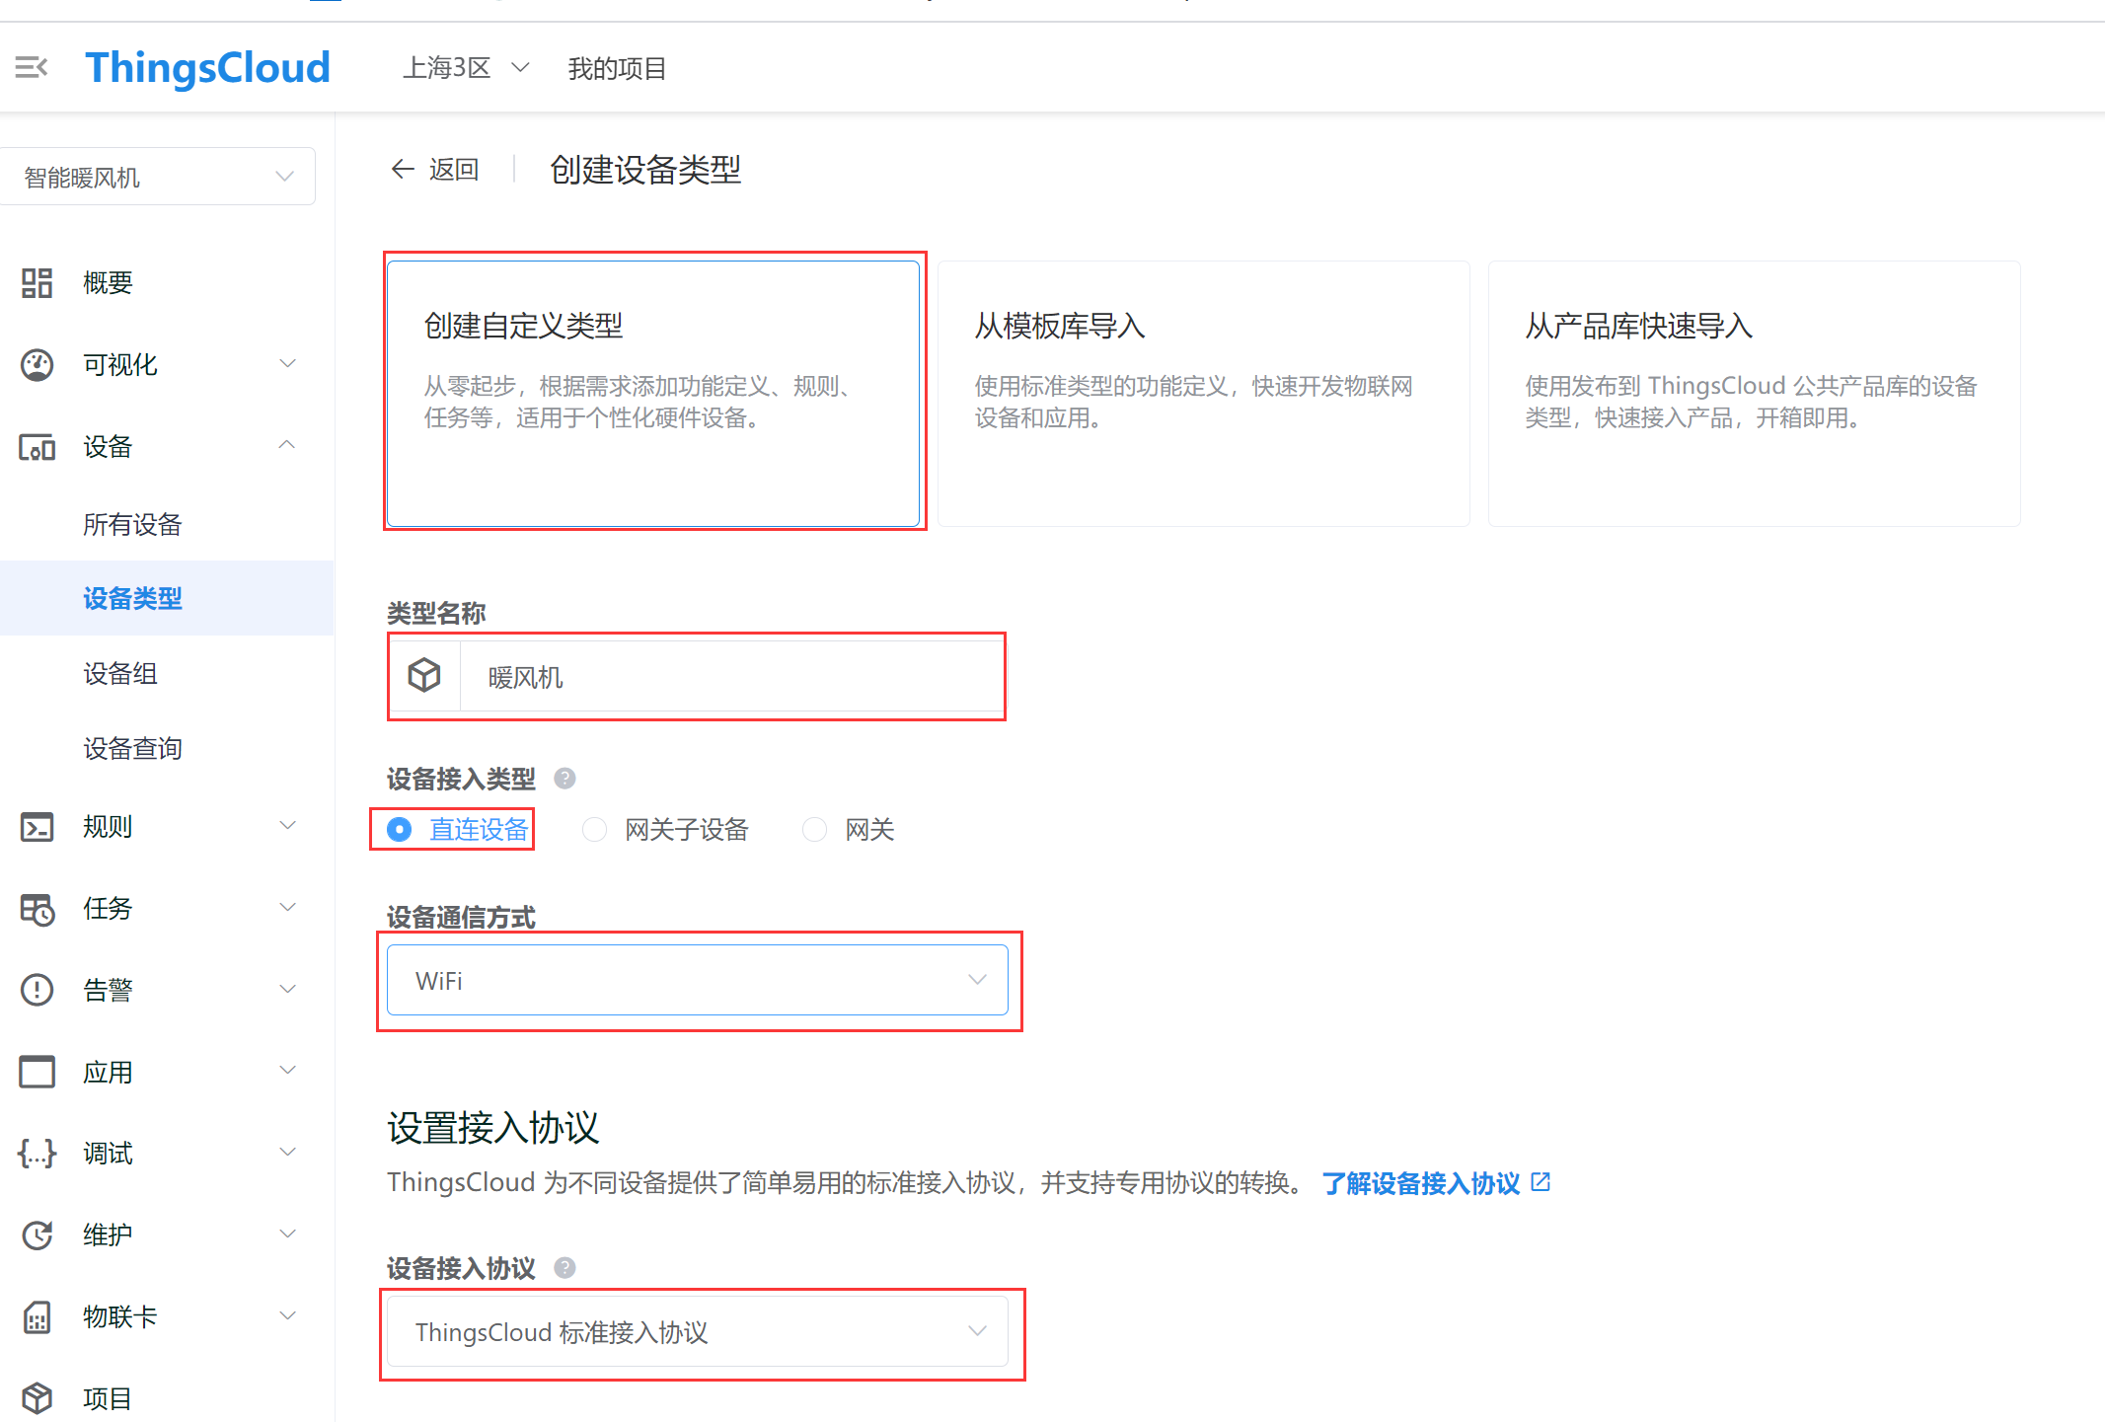The image size is (2105, 1422).
Task: Expand the 维护 menu chevron
Action: (287, 1234)
